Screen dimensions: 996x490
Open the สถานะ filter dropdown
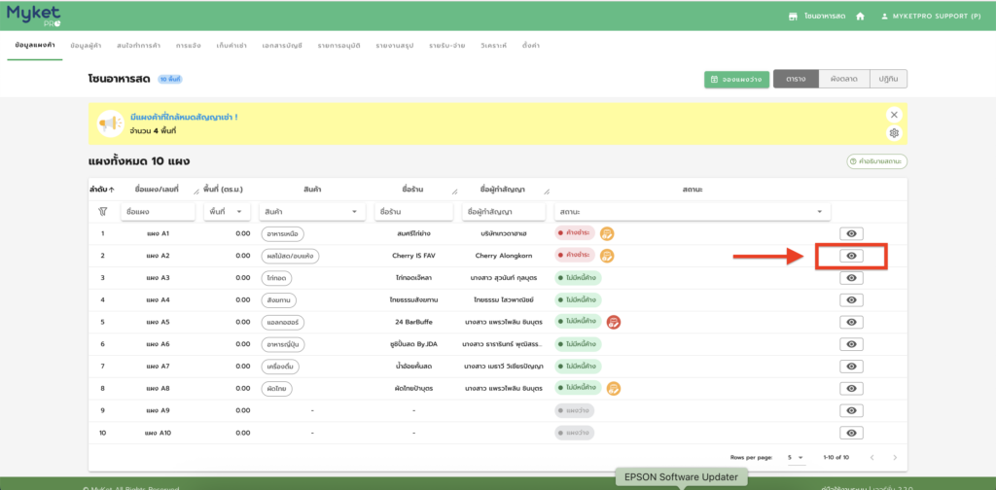(x=692, y=211)
